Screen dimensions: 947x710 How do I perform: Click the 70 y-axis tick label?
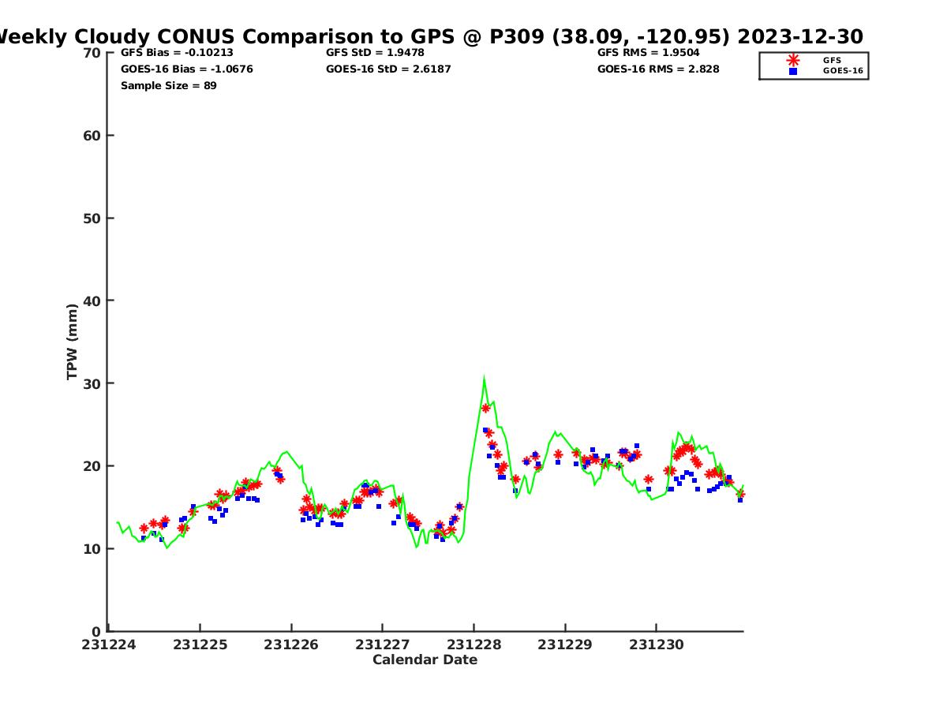[x=92, y=53]
